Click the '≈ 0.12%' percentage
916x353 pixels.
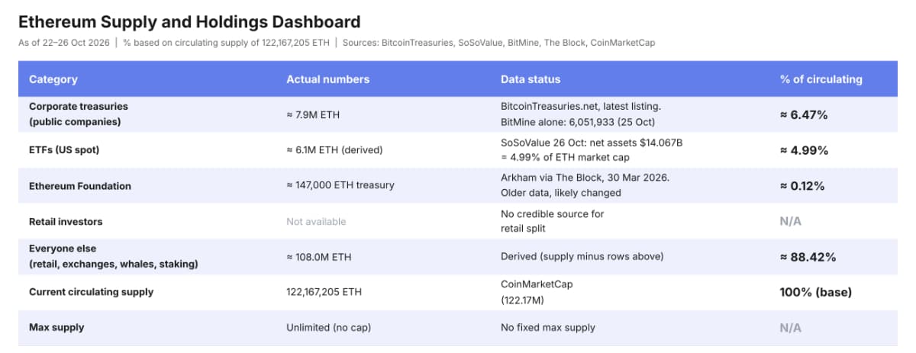804,186
